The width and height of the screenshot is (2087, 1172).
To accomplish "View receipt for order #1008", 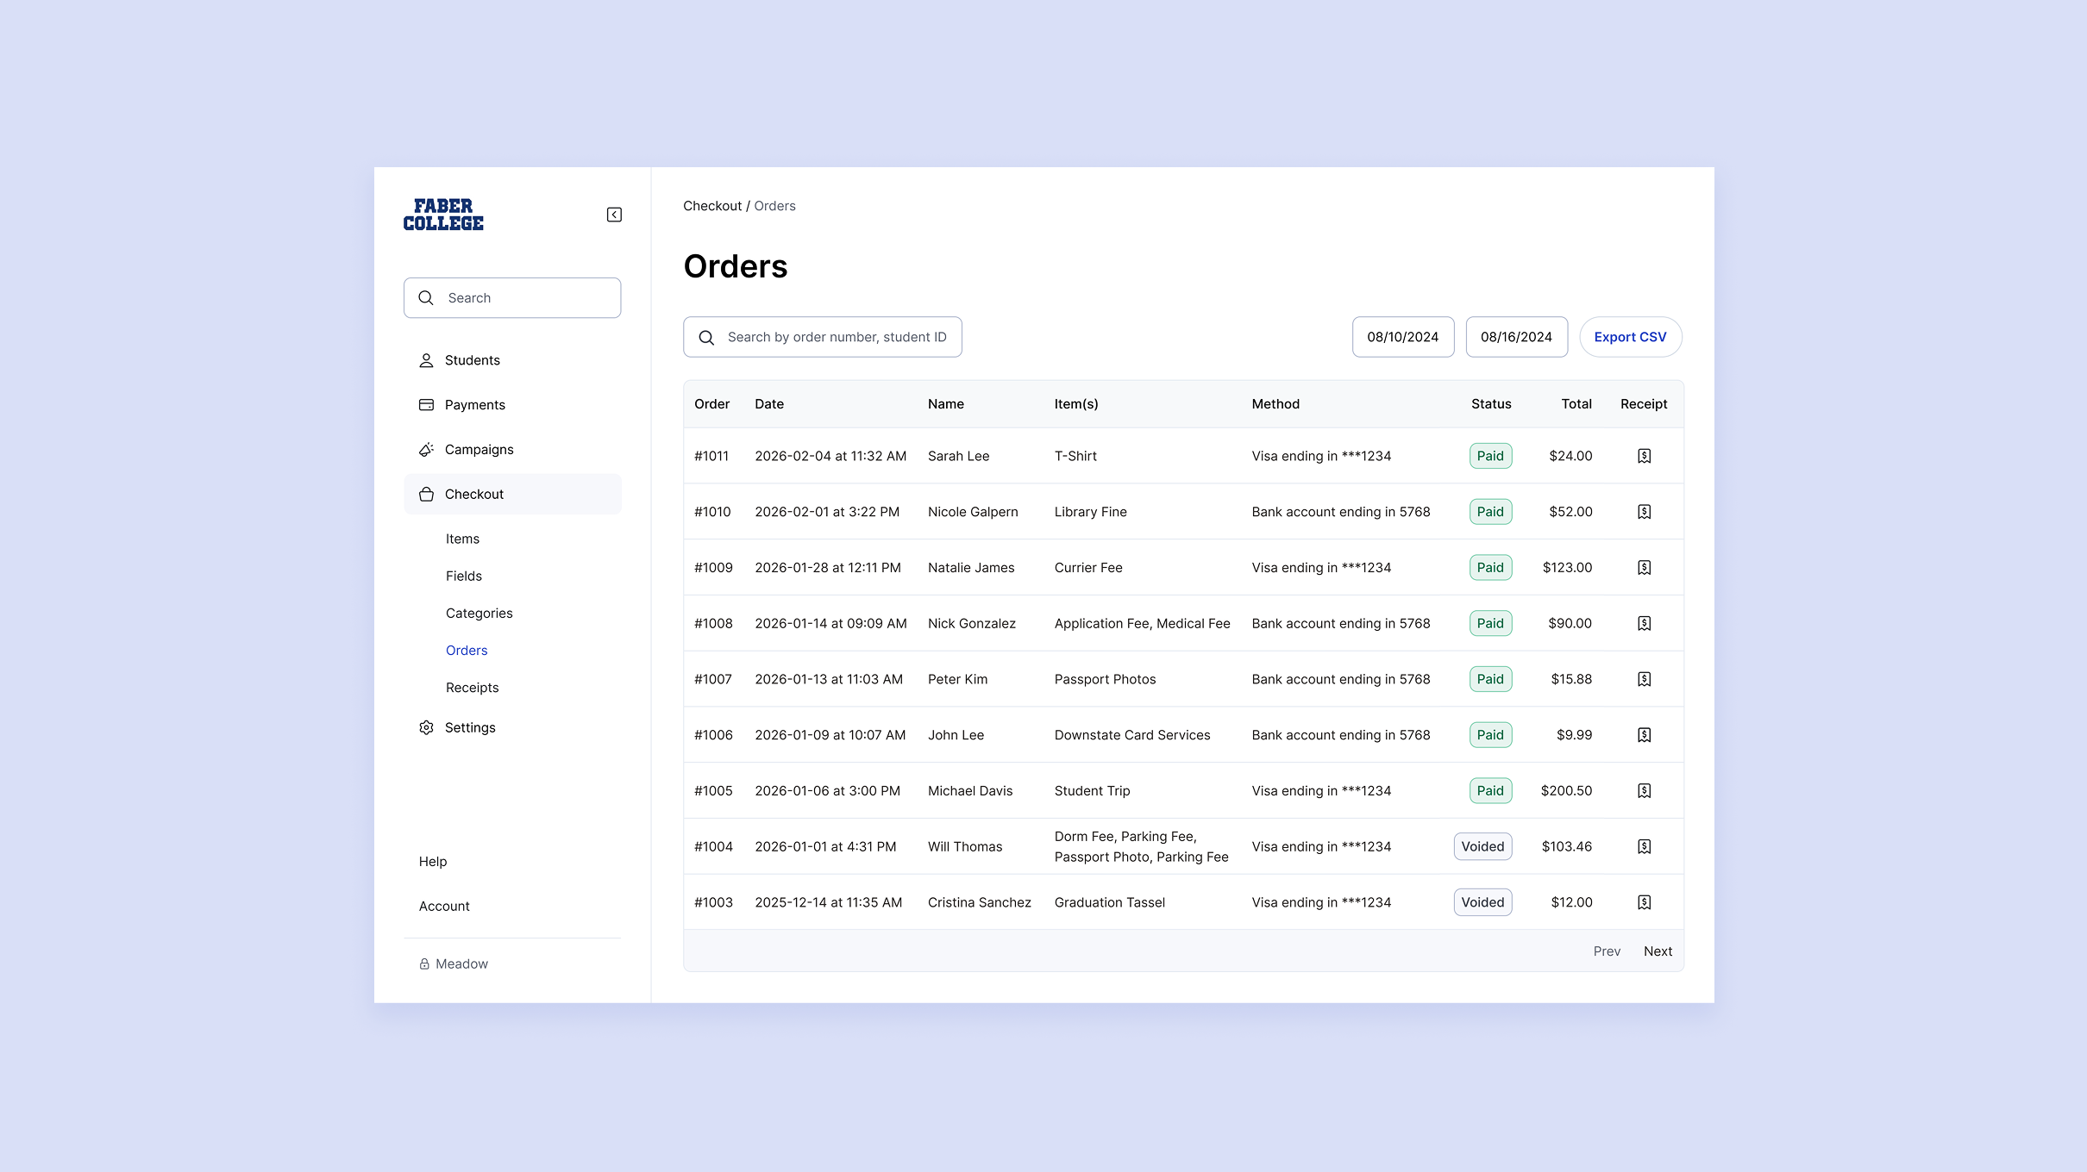I will click(1644, 623).
